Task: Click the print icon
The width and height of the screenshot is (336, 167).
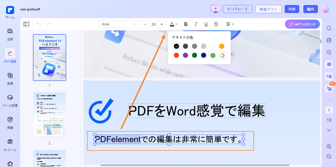Action: click(329, 40)
